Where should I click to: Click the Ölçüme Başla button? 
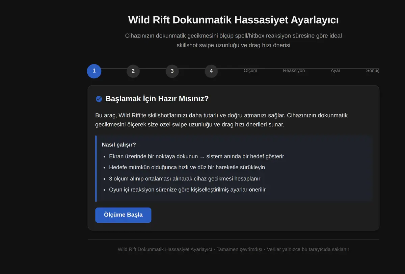123,215
